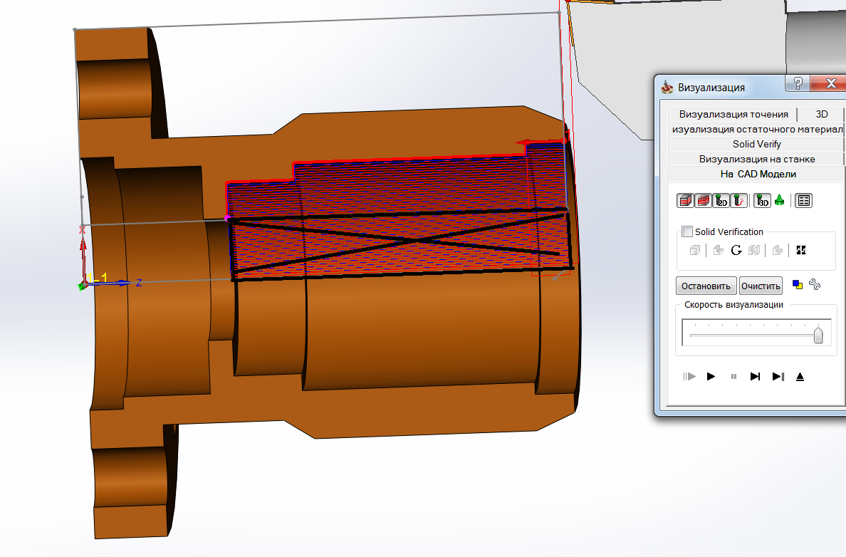Click the black crossed rectangle on model
This screenshot has width=846, height=557.
(x=400, y=244)
